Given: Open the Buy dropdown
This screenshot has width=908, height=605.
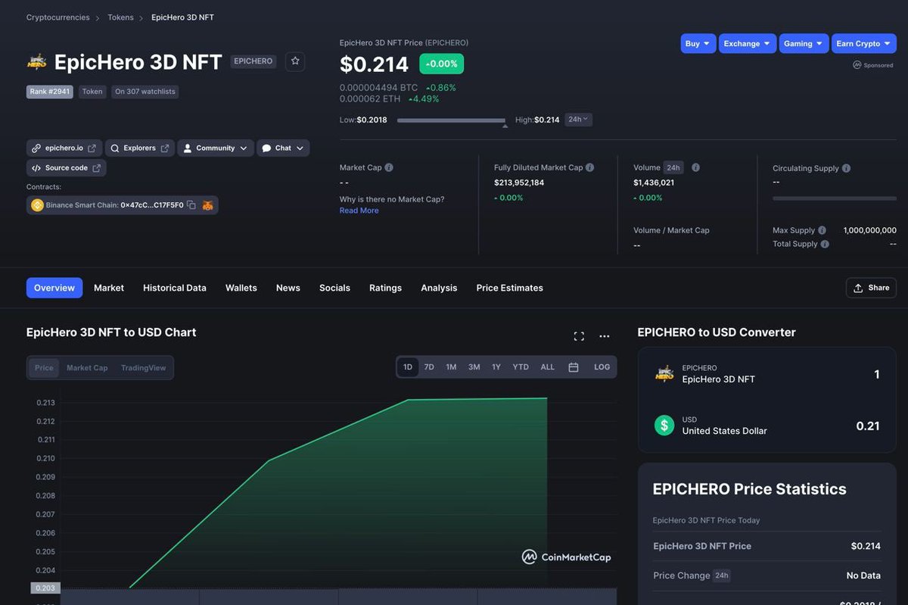Looking at the screenshot, I should (698, 43).
